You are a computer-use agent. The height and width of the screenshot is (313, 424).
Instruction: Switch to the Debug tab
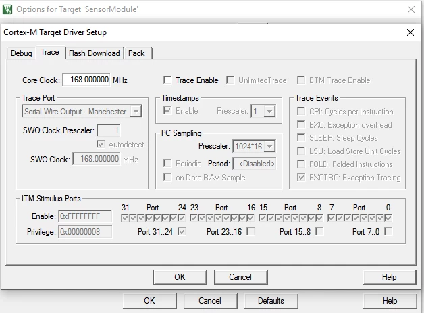(22, 53)
